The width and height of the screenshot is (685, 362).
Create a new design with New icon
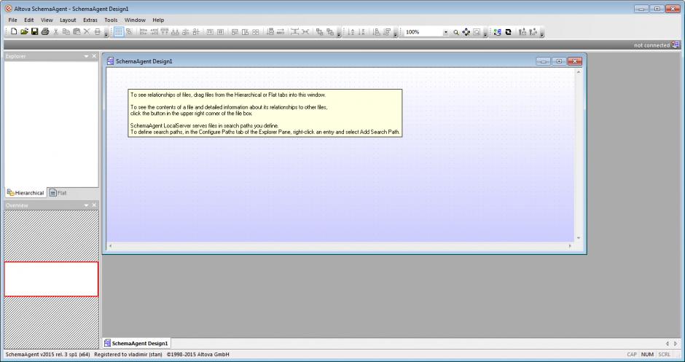(14, 32)
